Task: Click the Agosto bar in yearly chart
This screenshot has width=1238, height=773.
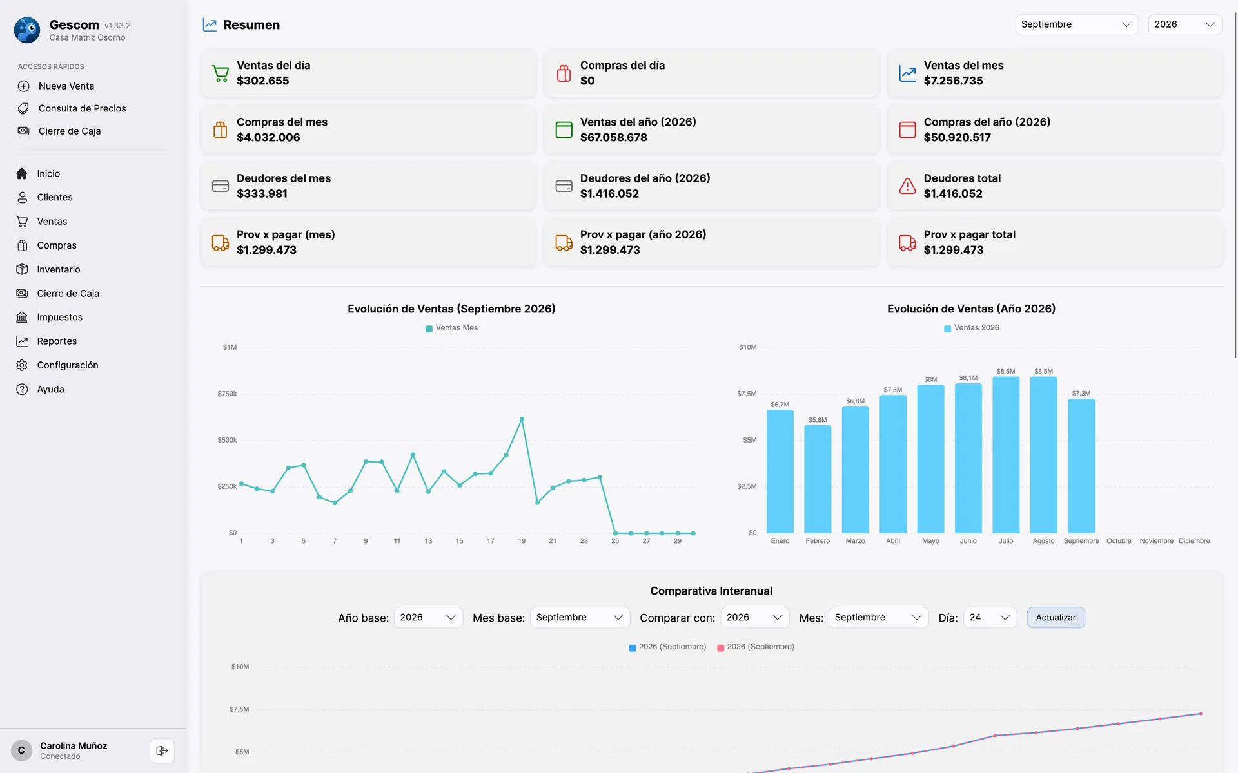Action: click(1043, 455)
